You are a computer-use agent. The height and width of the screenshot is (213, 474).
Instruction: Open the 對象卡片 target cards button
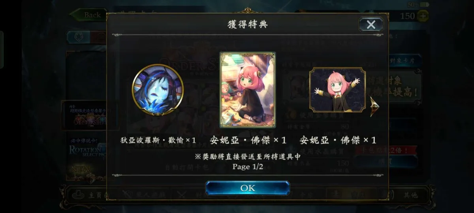405,61
